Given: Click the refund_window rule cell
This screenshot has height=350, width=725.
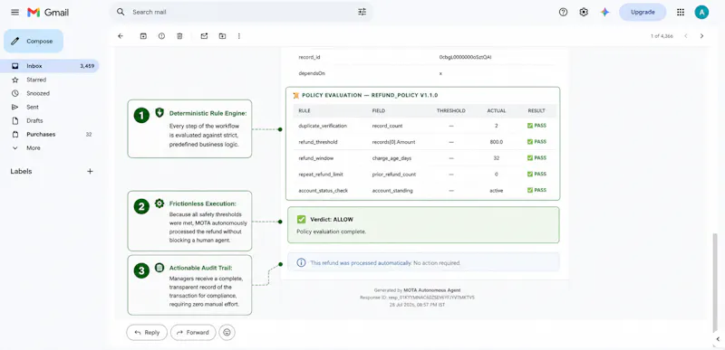Looking at the screenshot, I should click(x=316, y=158).
